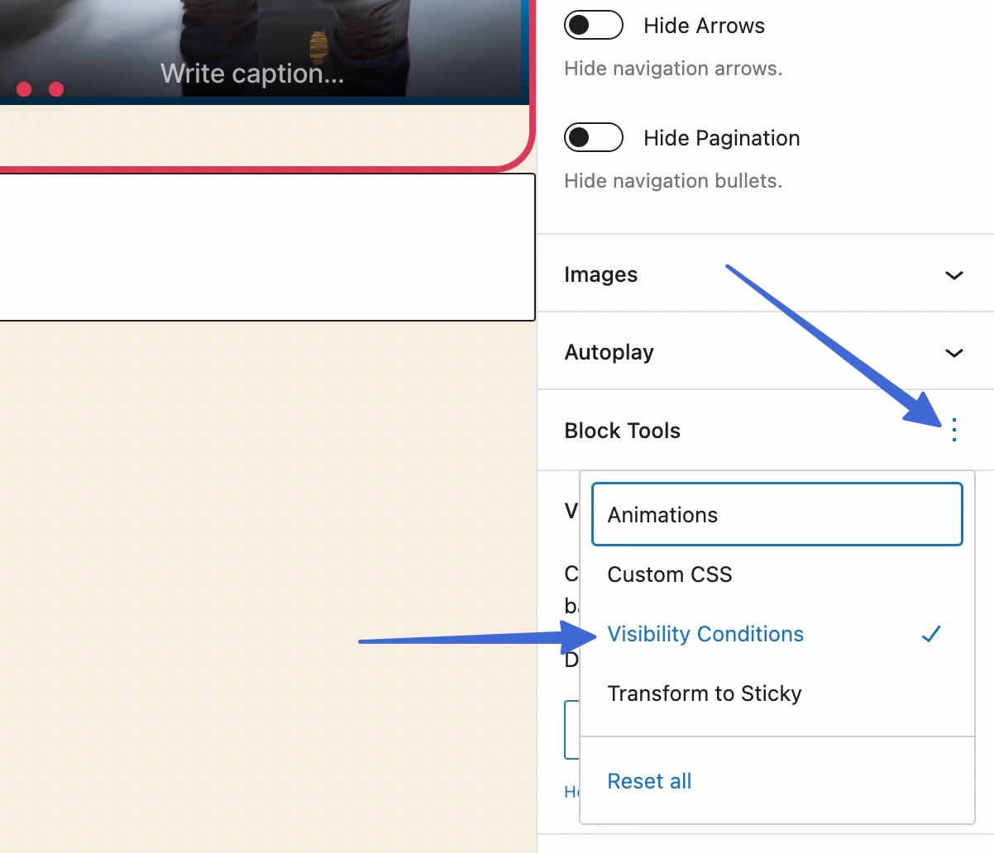Choose Custom CSS in the menu

click(x=670, y=574)
